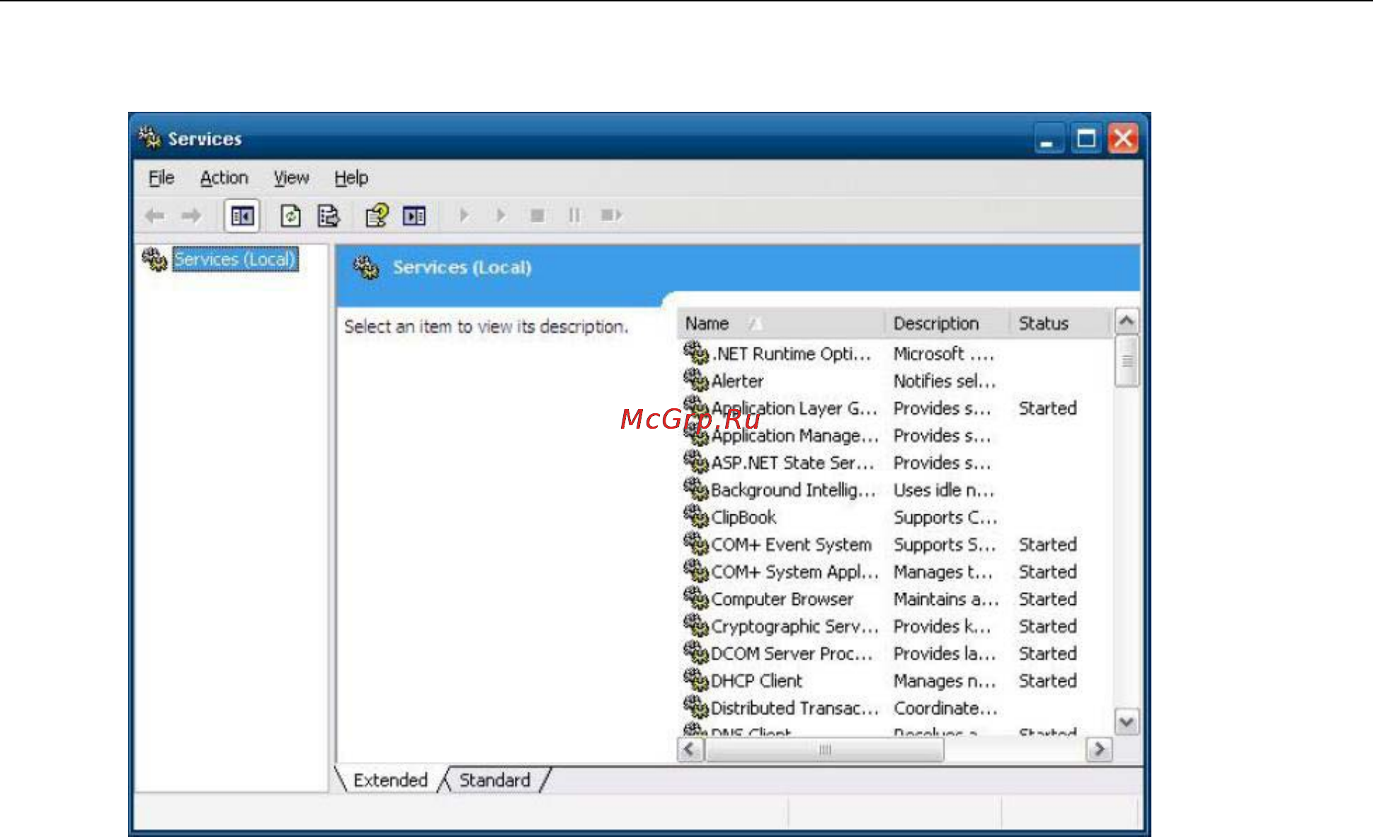Click the gear icon next to ClipBook
This screenshot has width=1373, height=837.
pos(696,516)
